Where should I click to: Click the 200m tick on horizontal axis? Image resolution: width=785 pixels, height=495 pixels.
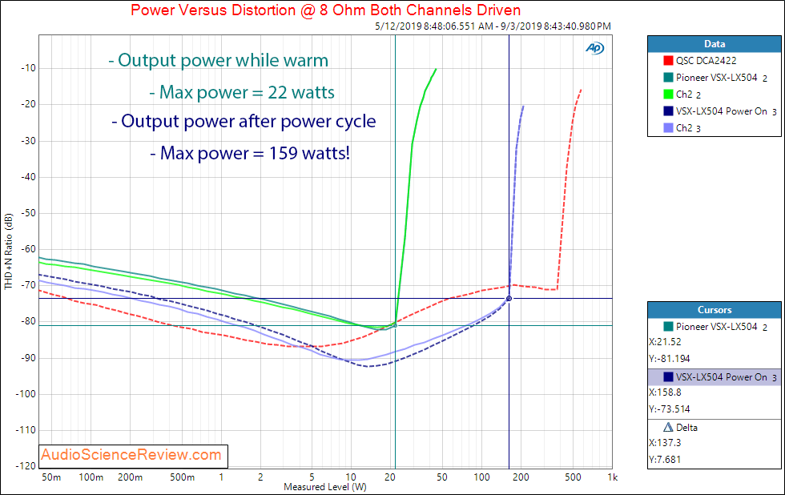130,477
